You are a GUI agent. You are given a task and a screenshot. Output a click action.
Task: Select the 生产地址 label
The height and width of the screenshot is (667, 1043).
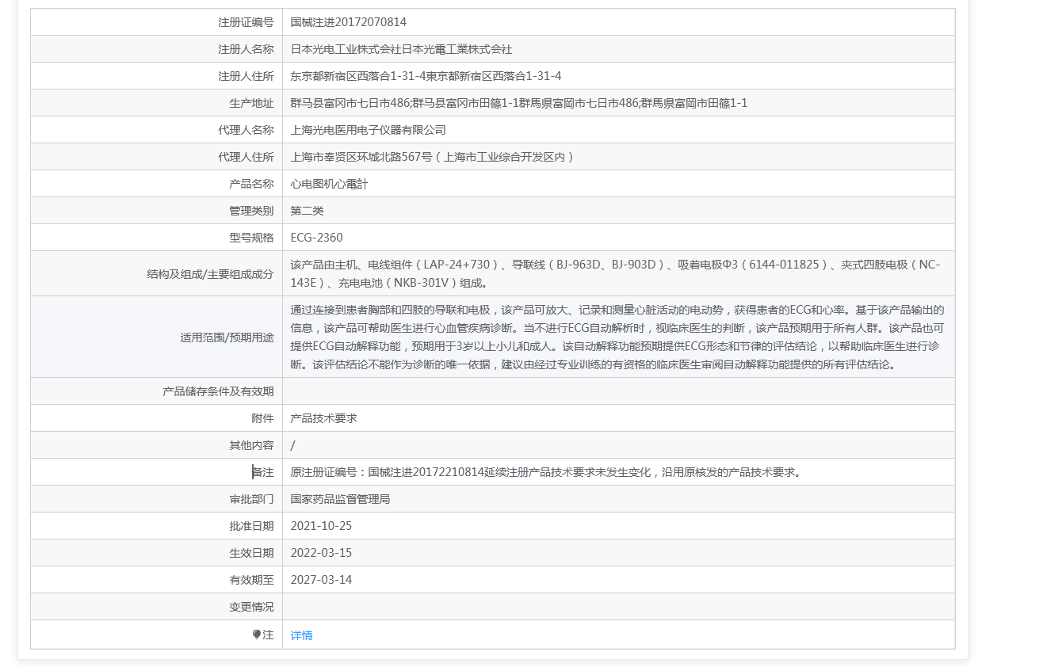pyautogui.click(x=251, y=103)
